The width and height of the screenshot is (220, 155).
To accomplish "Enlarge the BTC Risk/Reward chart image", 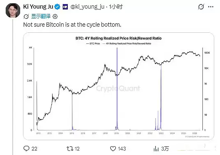I will click(x=119, y=86).
